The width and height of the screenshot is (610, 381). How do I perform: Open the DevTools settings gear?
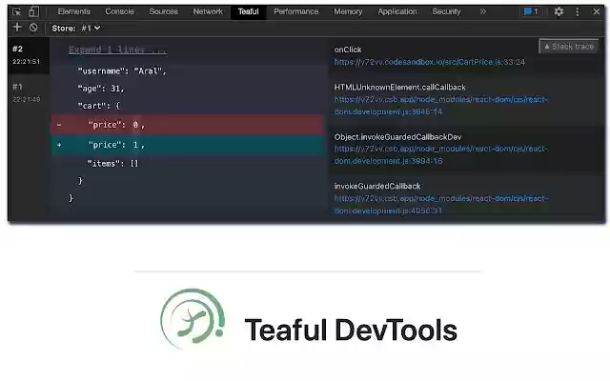559,11
